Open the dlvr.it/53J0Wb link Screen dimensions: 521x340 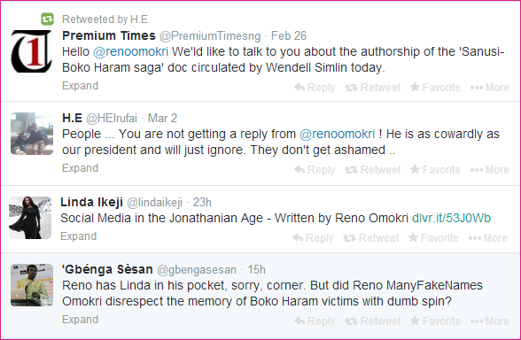[451, 218]
